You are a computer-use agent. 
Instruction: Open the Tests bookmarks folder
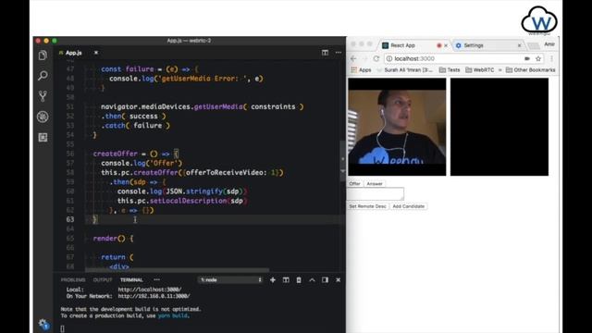[450, 70]
